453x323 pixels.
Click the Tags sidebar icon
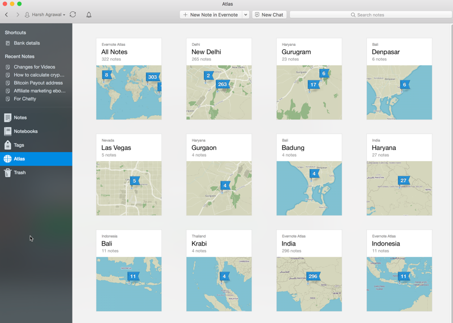[x=8, y=145]
